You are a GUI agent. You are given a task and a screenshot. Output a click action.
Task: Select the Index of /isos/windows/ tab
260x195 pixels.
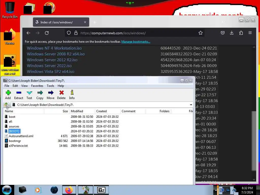point(61,22)
